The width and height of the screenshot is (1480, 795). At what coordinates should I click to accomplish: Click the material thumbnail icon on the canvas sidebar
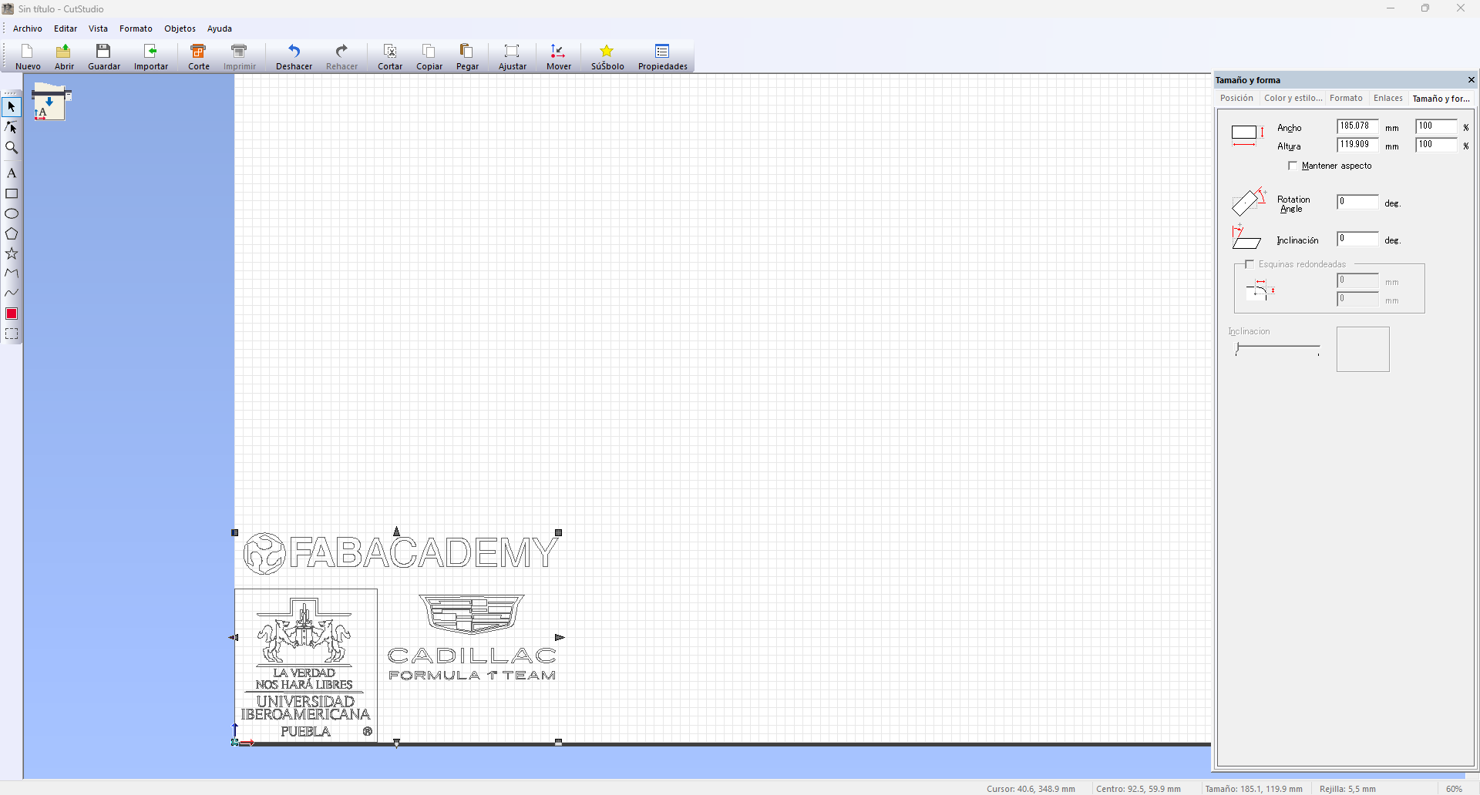point(51,102)
